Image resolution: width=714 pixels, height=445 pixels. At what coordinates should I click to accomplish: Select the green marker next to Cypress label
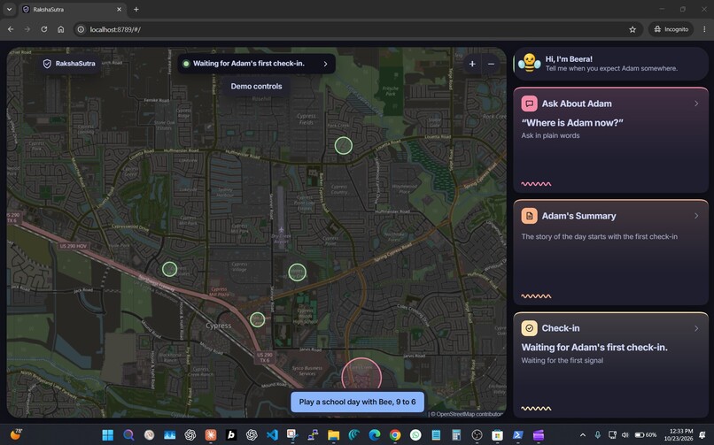tap(257, 319)
